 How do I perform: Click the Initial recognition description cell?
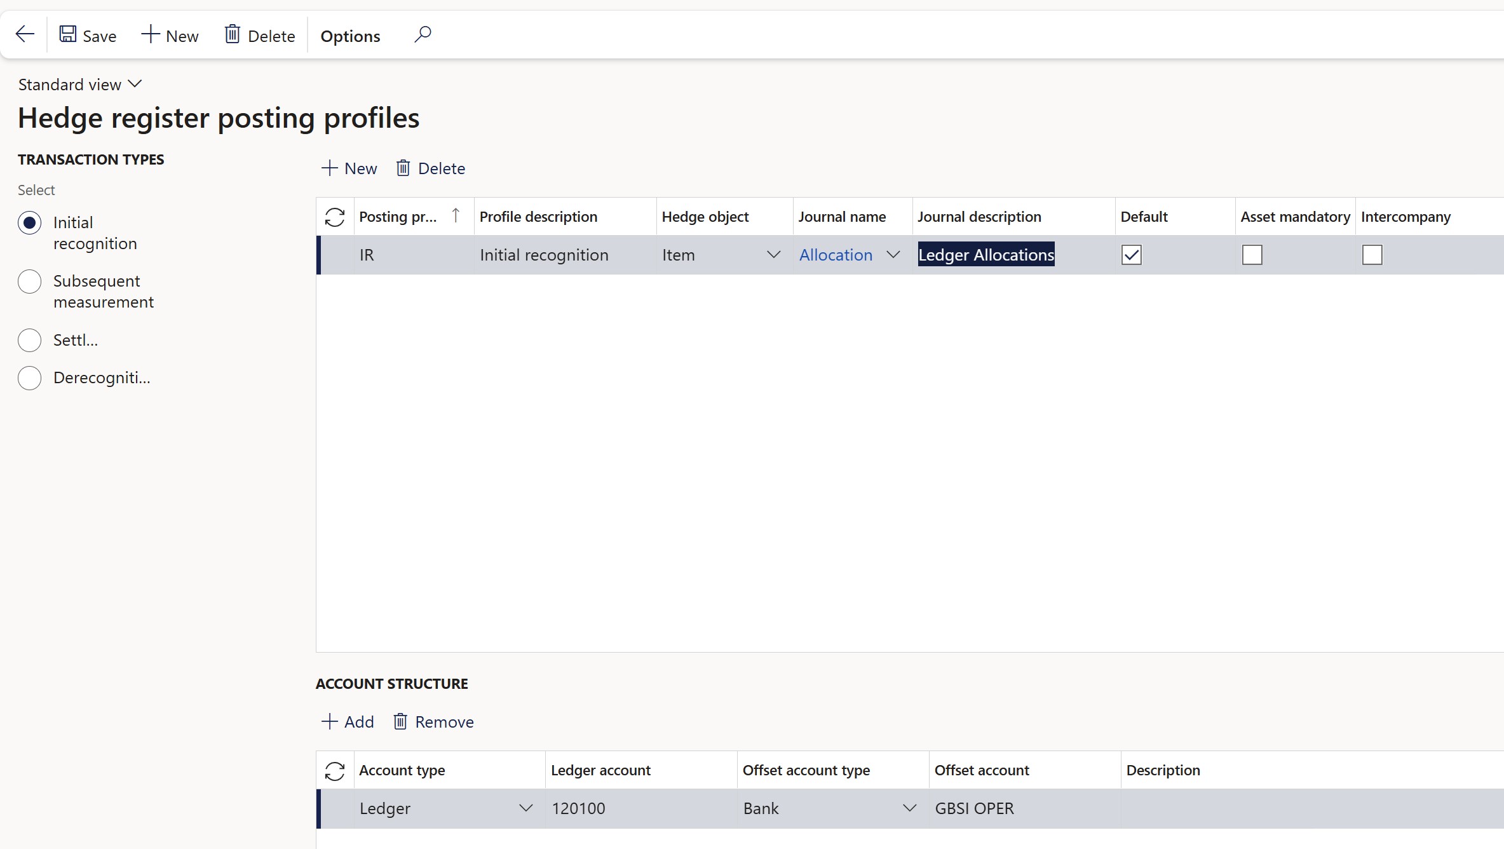[566, 255]
